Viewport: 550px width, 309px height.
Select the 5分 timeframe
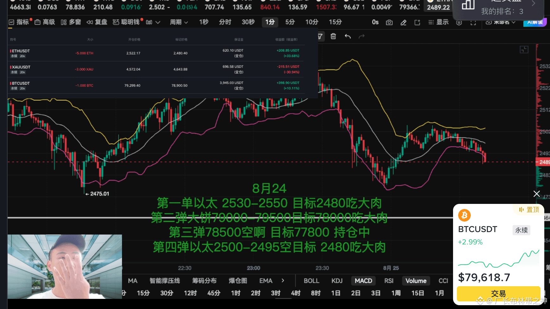(290, 22)
